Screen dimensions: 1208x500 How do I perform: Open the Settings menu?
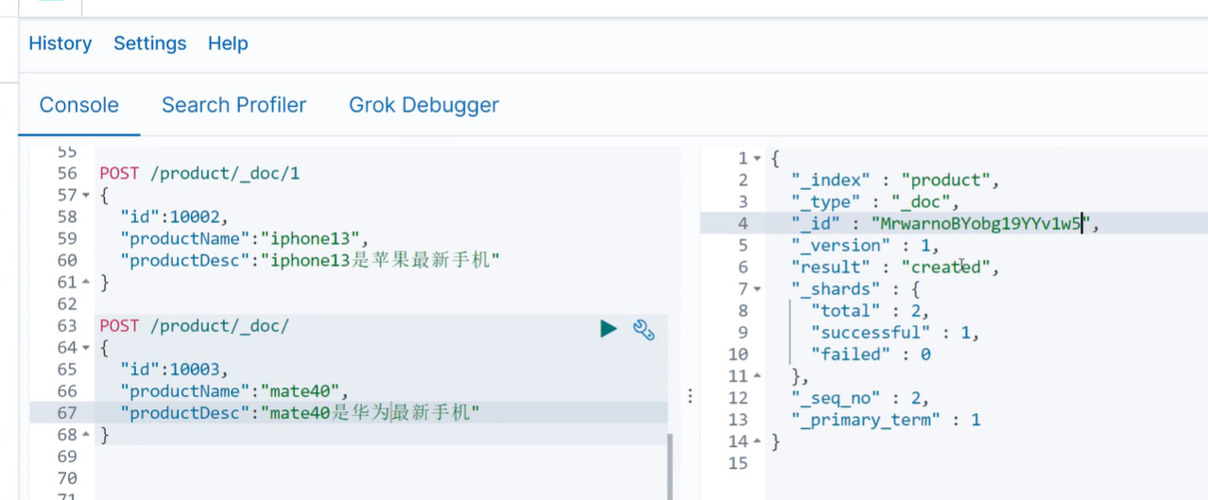point(150,43)
